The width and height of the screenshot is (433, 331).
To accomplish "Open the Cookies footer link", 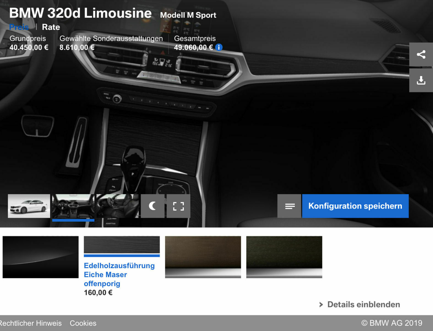I will (83, 323).
